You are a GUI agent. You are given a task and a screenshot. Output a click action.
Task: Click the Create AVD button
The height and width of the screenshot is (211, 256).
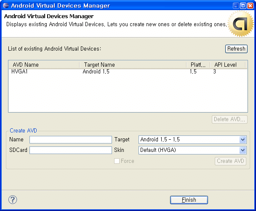[x=230, y=161]
